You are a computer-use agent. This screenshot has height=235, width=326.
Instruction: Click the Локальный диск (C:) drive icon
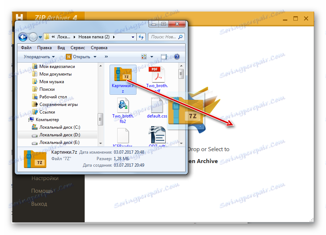coord(35,127)
